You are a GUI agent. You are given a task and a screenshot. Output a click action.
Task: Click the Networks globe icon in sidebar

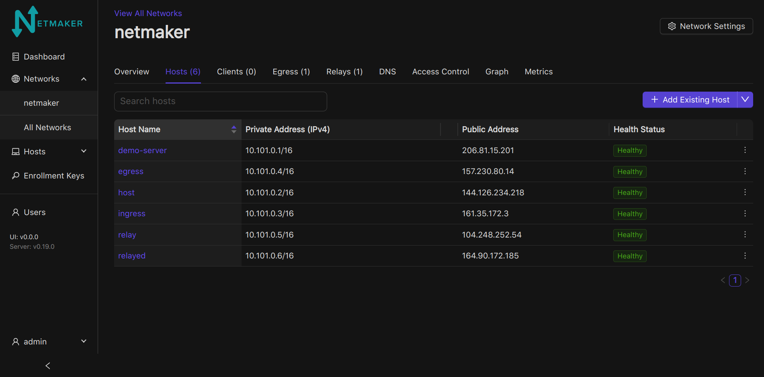(15, 78)
